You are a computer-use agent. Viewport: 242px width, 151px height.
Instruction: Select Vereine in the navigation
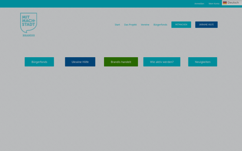tap(145, 25)
